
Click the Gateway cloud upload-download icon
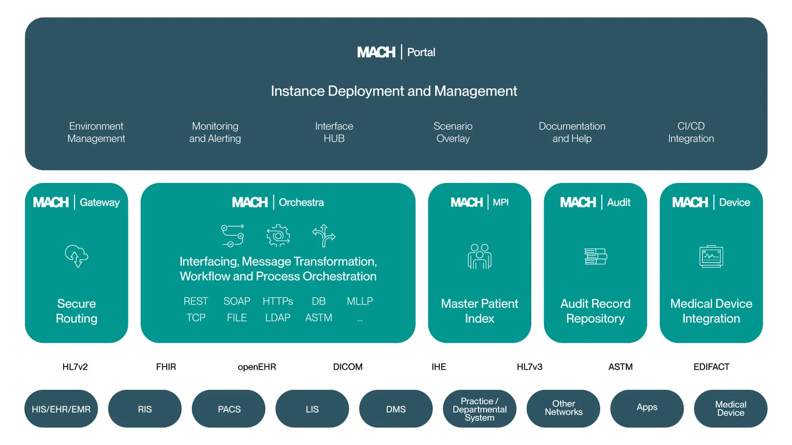pos(77,256)
